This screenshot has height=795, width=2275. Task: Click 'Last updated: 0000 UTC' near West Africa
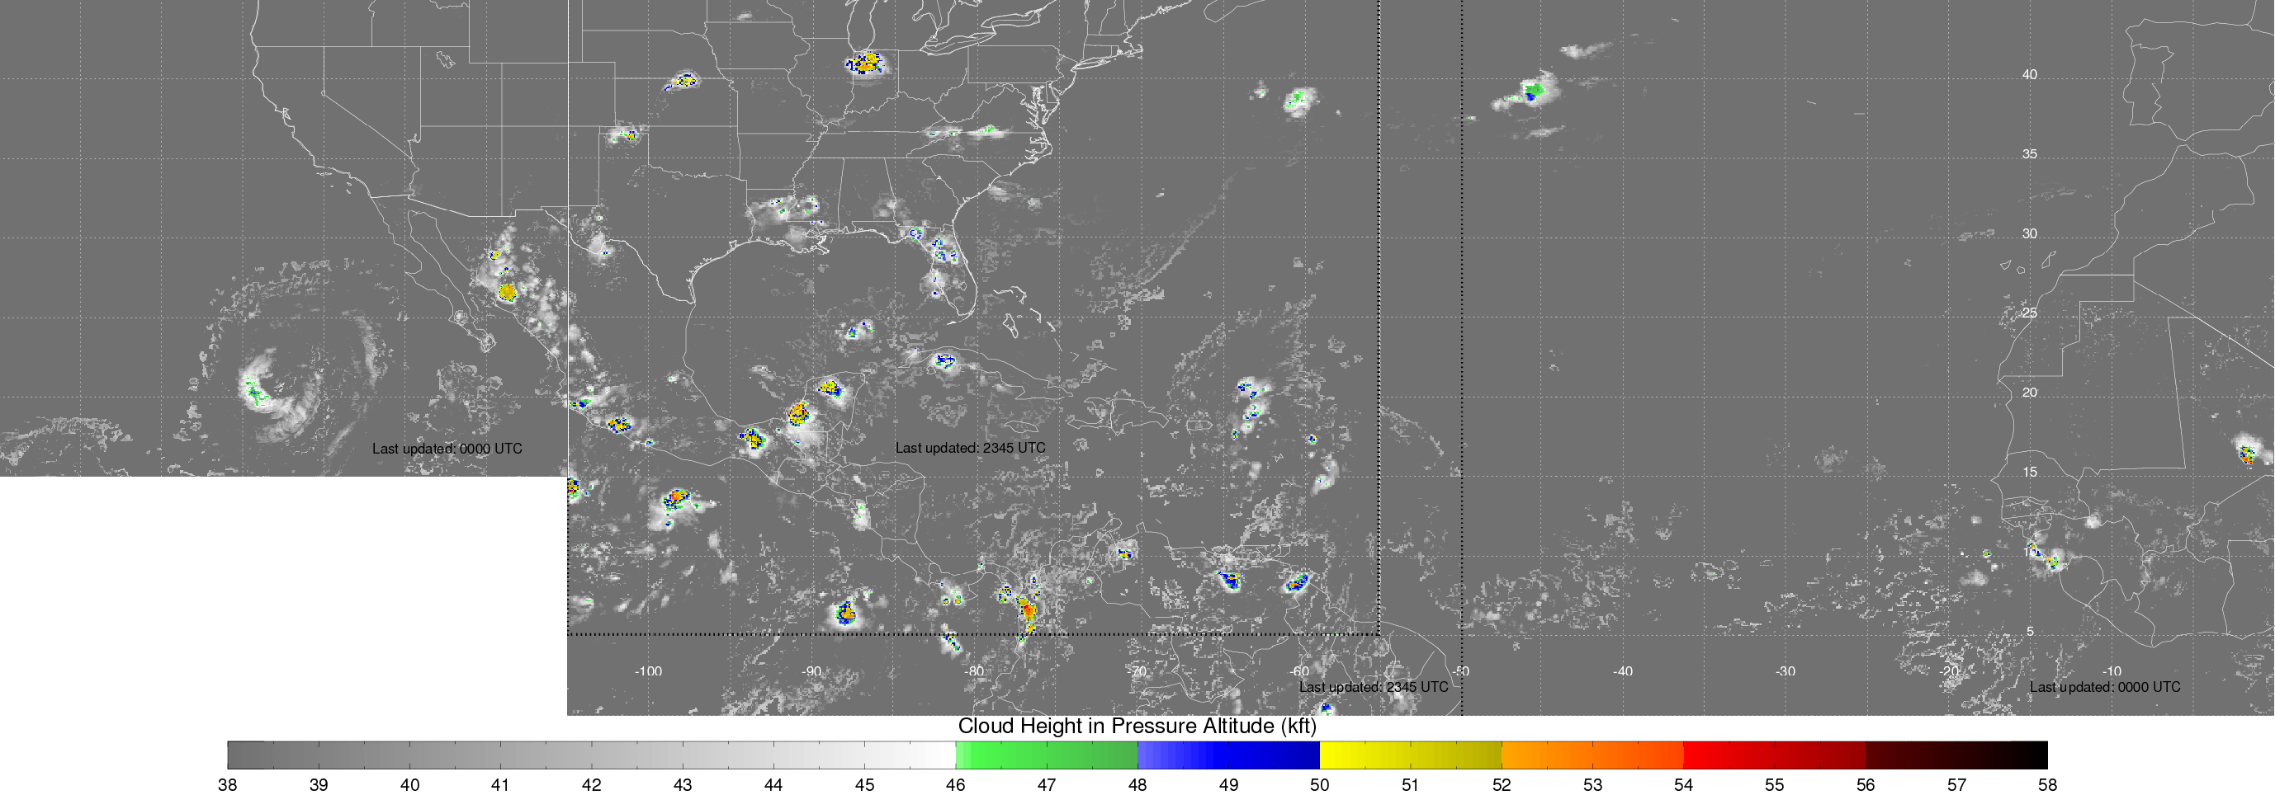tap(2105, 687)
